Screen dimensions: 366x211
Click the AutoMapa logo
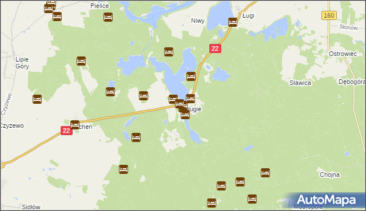tap(326, 200)
